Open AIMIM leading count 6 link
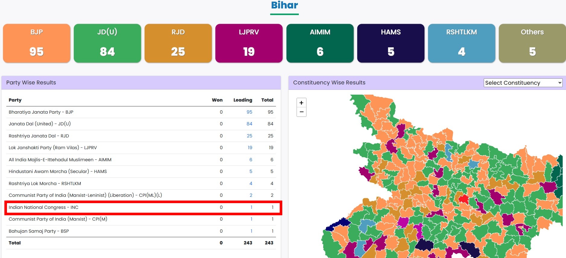566x258 pixels. (x=251, y=160)
